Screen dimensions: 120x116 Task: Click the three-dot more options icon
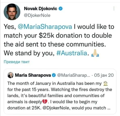(114, 8)
